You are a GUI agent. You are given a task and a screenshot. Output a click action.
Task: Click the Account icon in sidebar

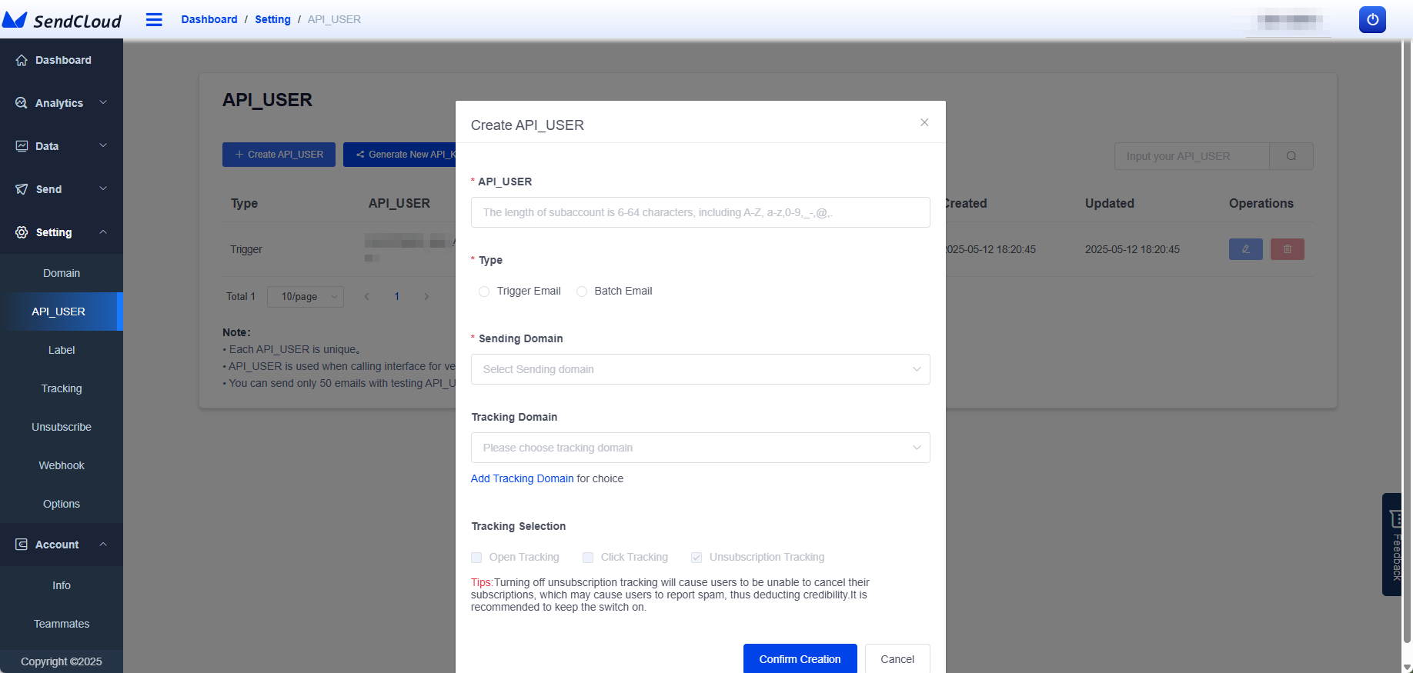[x=22, y=545]
